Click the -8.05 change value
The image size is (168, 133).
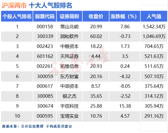click(x=125, y=86)
